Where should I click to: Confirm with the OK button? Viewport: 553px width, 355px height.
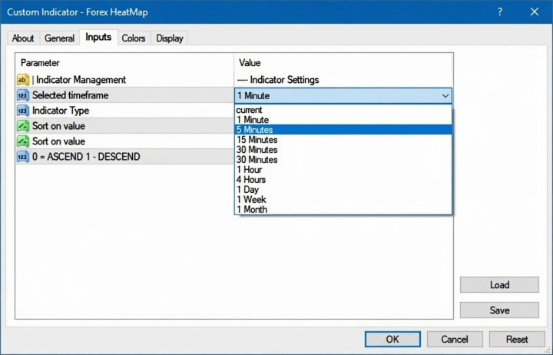(x=392, y=339)
